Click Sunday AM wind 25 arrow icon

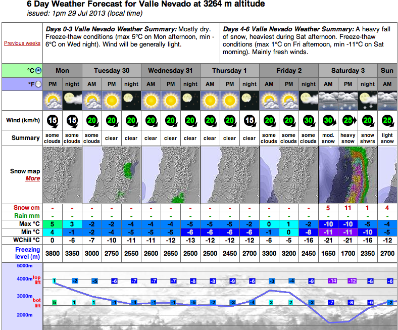click(387, 121)
